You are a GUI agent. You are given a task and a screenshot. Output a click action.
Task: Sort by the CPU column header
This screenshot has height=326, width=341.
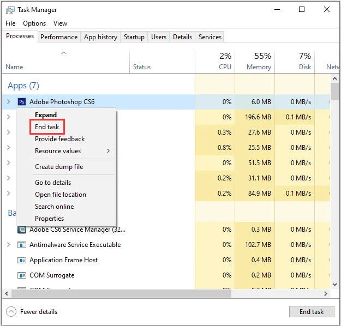(215, 62)
